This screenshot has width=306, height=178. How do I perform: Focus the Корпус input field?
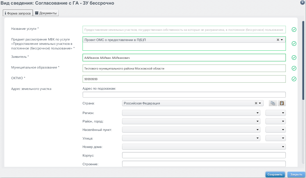[x=204, y=155]
